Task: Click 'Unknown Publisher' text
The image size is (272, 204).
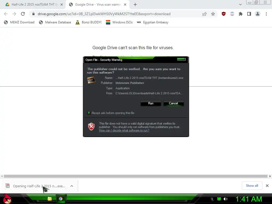Action: tap(130, 83)
